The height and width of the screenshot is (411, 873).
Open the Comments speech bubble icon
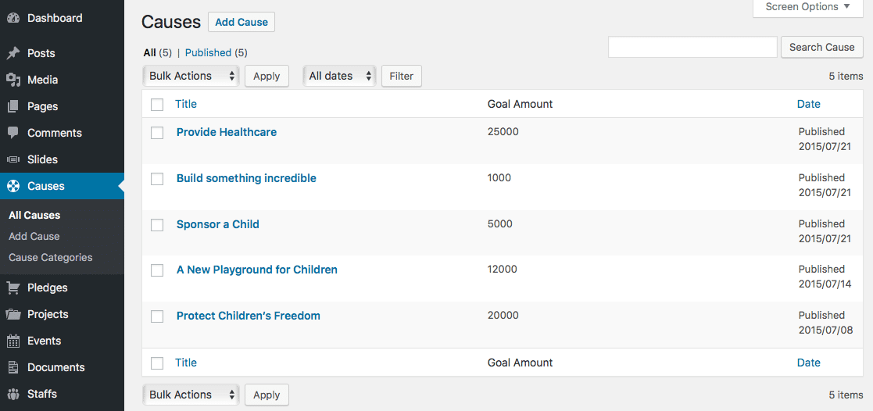[13, 133]
